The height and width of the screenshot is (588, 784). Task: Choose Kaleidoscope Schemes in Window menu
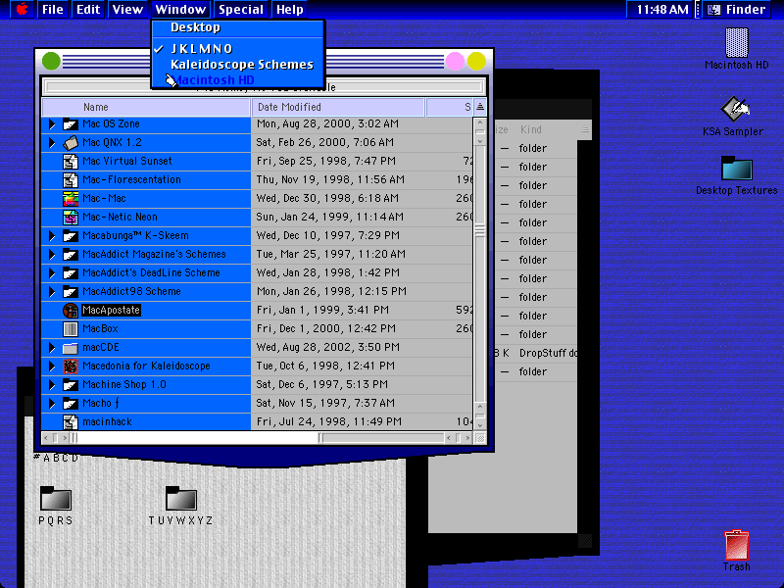[x=238, y=65]
